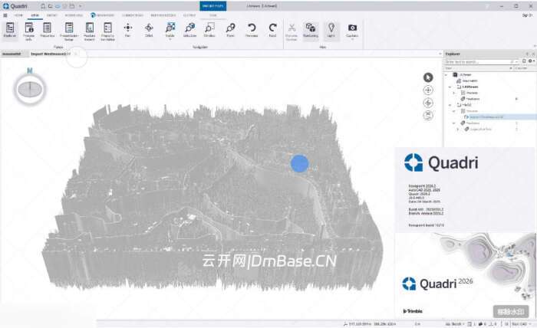This screenshot has width=537, height=328.
Task: Switch to the MODELLING ribbon tab
Action: pos(74,15)
